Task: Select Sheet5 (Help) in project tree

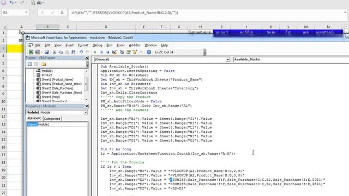Action: (x=51, y=97)
